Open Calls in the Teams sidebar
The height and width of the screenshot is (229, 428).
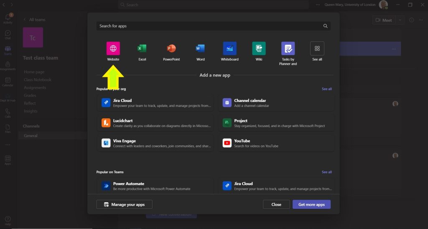click(x=8, y=113)
